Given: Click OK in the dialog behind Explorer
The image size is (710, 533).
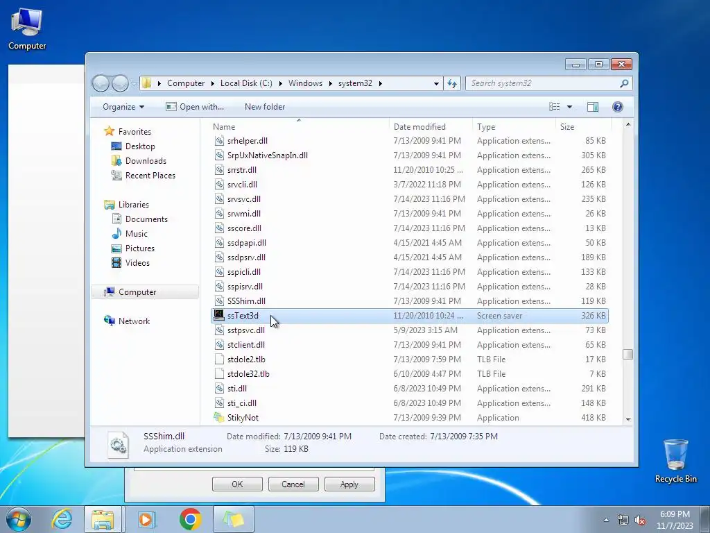Looking at the screenshot, I should (x=237, y=484).
